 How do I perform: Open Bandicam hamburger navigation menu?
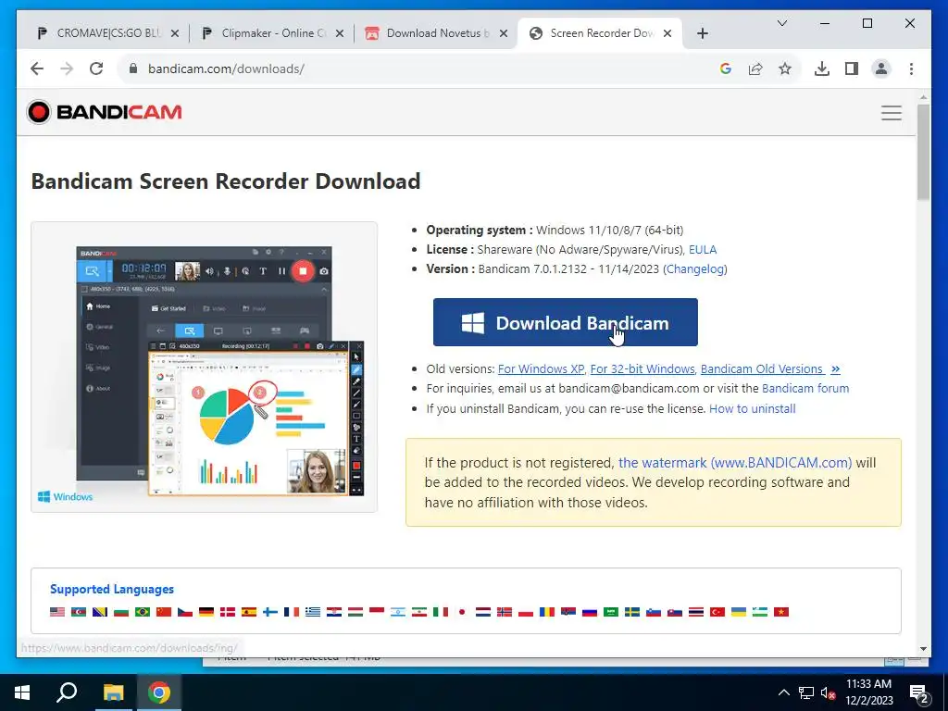pos(892,113)
